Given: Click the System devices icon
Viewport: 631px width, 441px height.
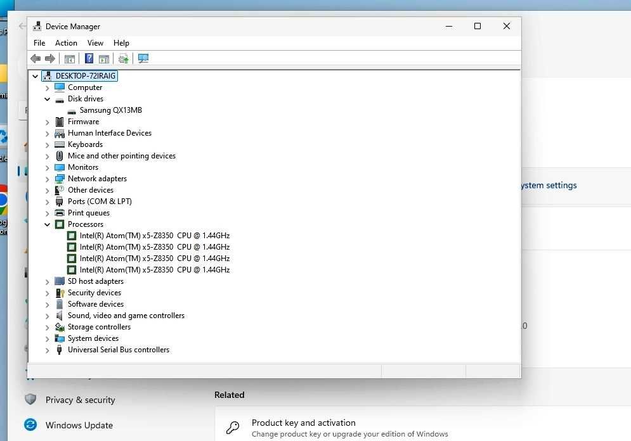Looking at the screenshot, I should pos(60,338).
